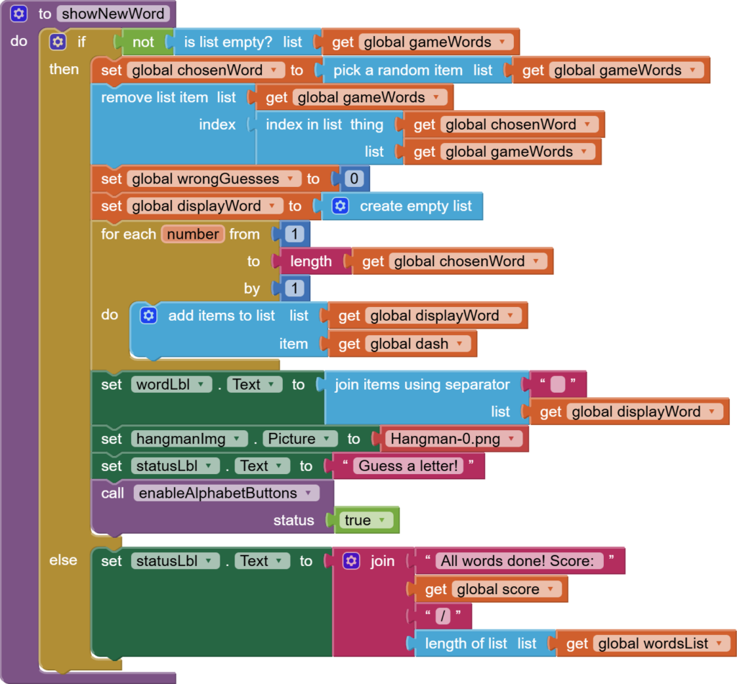Screen dimensions: 737x684
Task: Select the 'length of list' block
Action: point(465,644)
